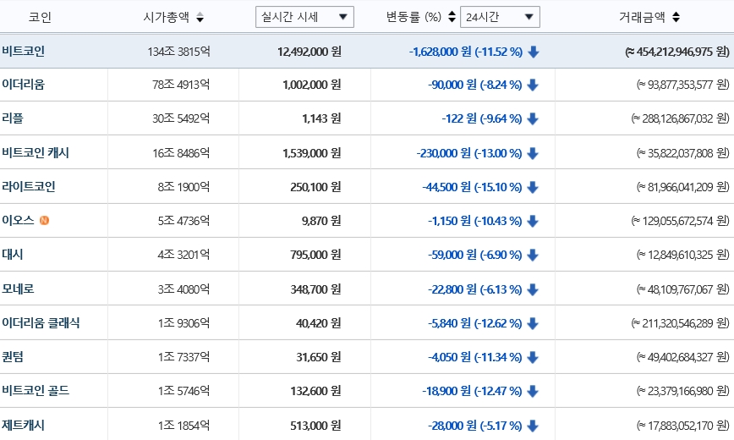Click the down arrow in the 제트캐시 row

click(x=533, y=426)
